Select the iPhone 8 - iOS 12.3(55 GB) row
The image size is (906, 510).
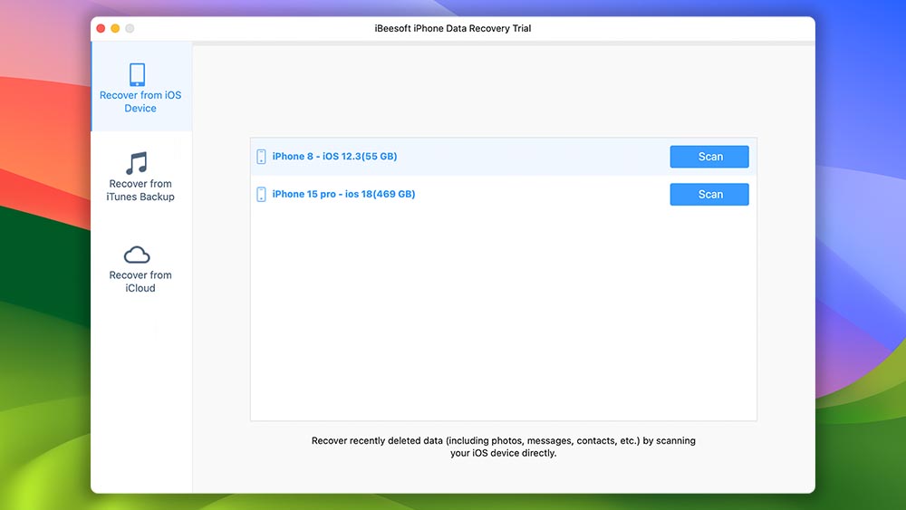(503, 157)
